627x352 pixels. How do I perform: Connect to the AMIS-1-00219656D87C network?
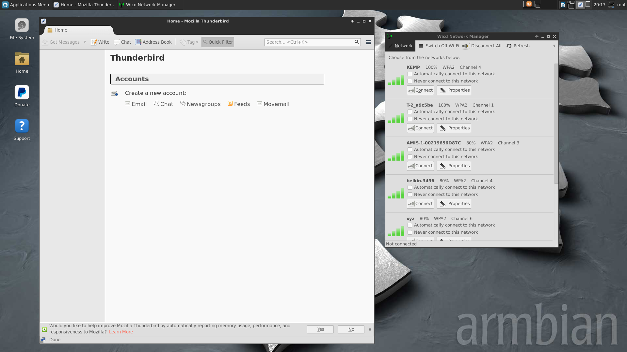420,166
